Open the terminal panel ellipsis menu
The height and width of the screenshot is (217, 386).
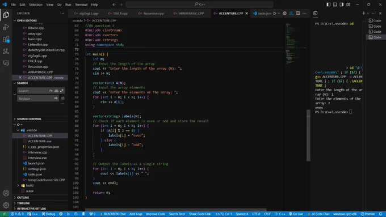tap(374, 13)
